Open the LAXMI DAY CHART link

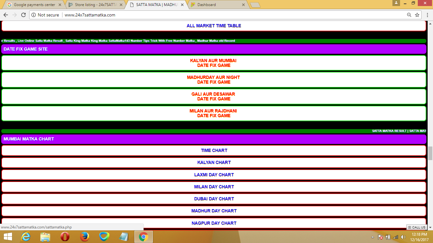click(214, 175)
